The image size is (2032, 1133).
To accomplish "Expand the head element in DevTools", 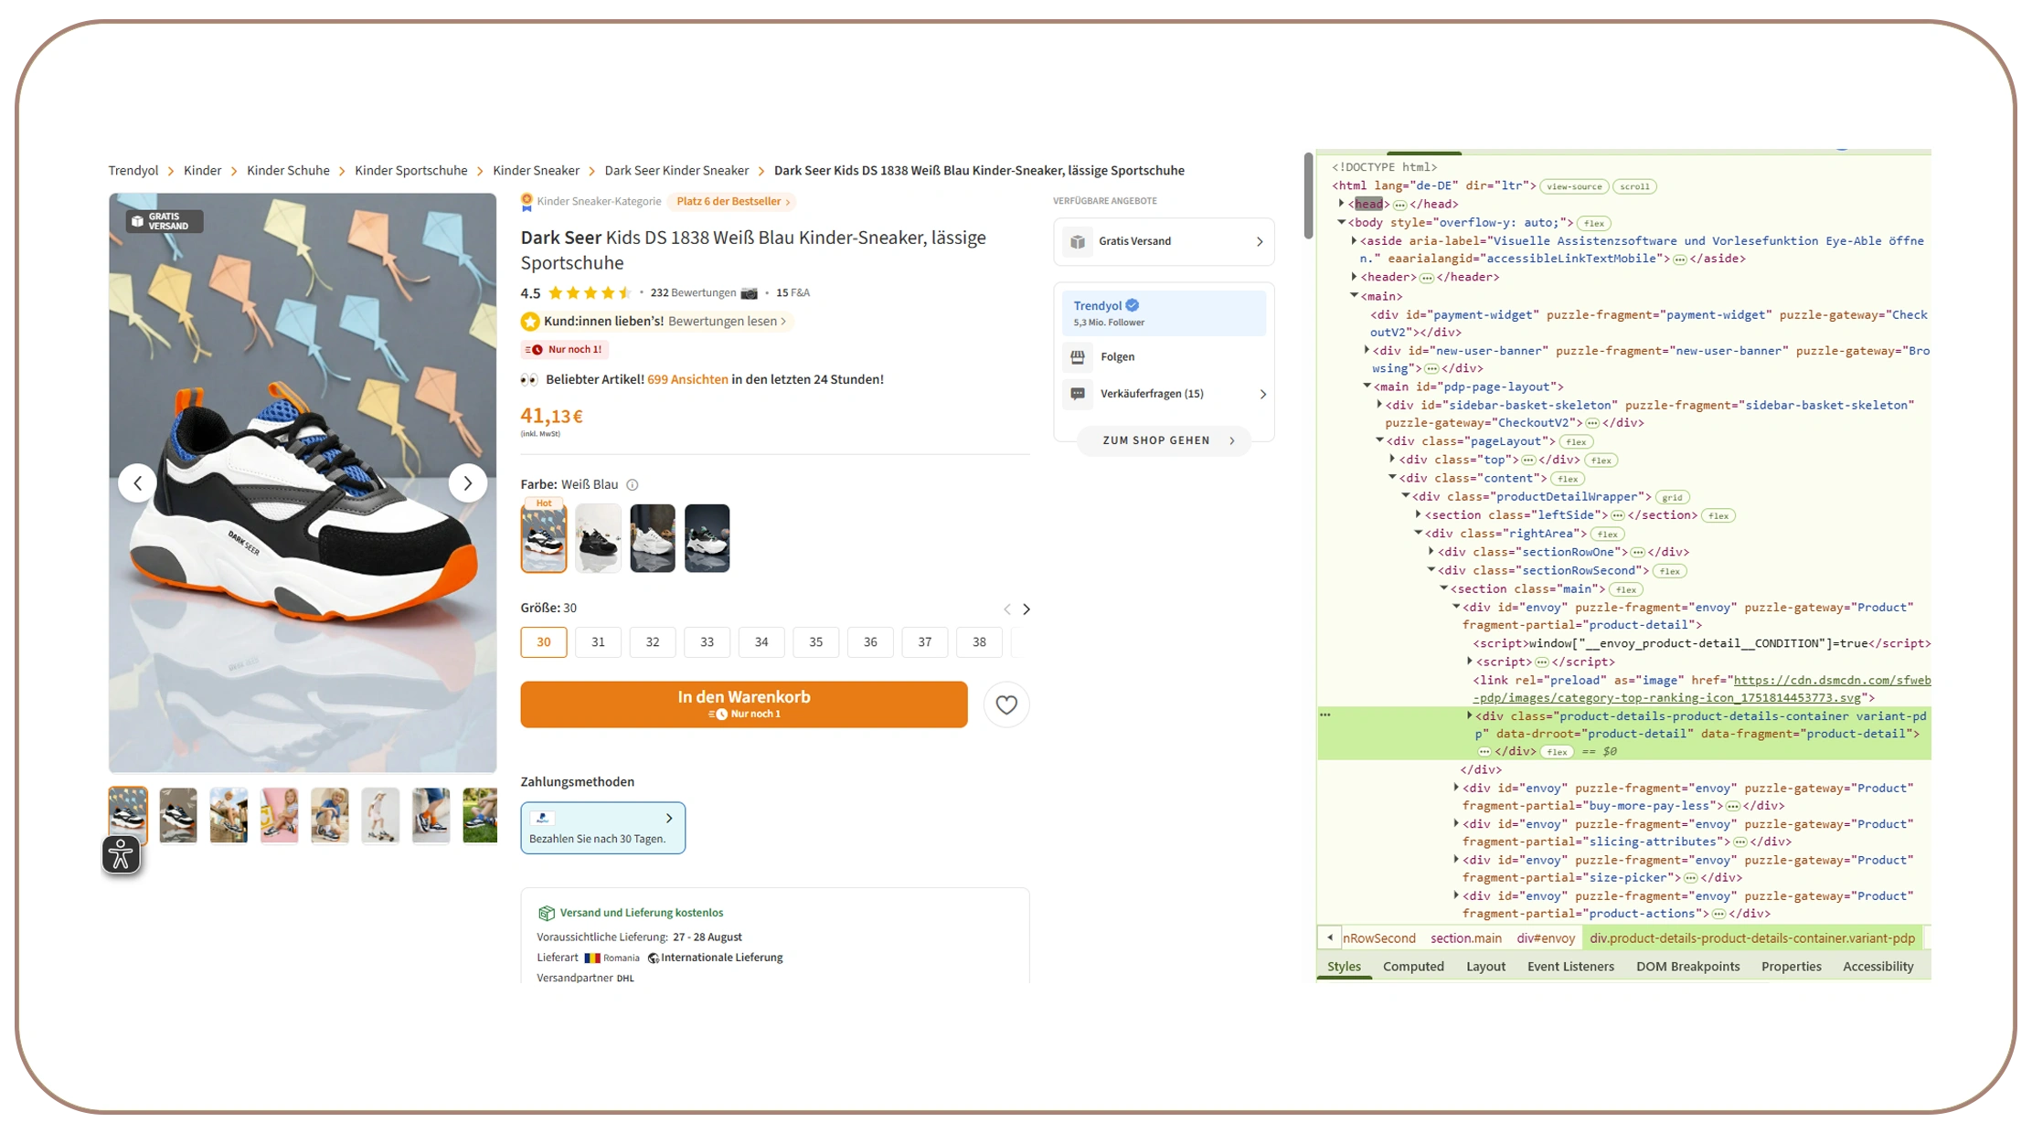I will point(1341,204).
